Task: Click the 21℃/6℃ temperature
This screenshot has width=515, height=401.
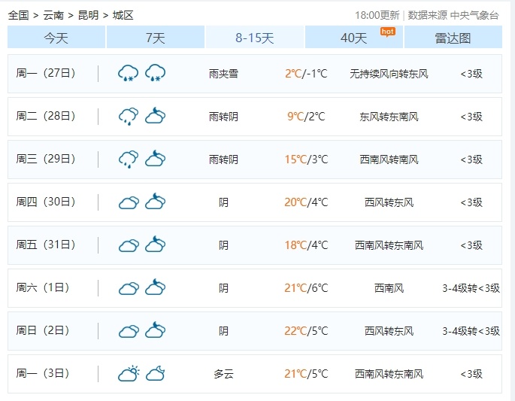Action: point(306,288)
